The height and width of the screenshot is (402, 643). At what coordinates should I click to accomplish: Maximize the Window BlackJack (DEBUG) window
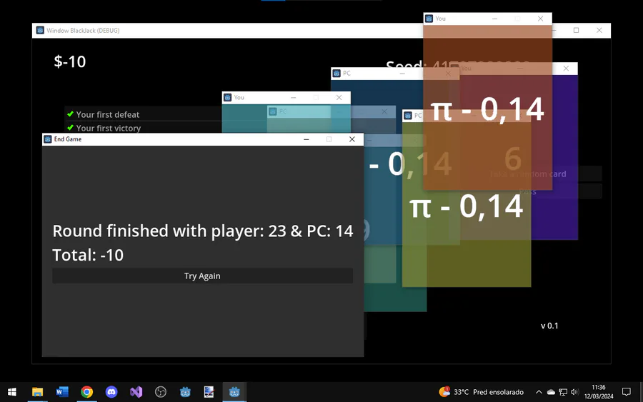point(576,30)
